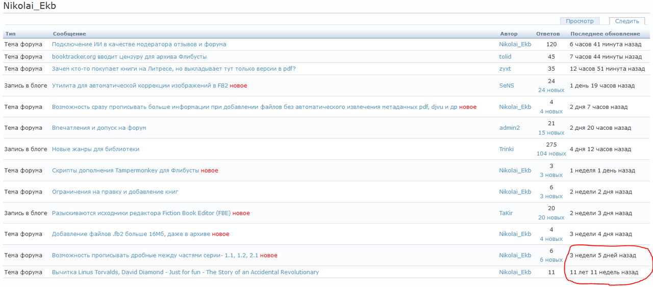Open topic Зачем кто-то покупает книги на Литресе
The height and width of the screenshot is (287, 653).
(x=173, y=69)
